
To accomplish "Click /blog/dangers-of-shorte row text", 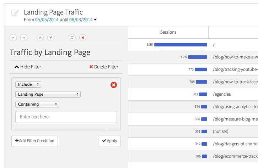I will [x=235, y=144].
